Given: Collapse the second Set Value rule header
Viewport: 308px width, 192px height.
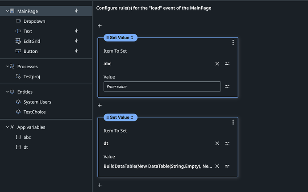Looking at the screenshot, I should (x=133, y=117).
